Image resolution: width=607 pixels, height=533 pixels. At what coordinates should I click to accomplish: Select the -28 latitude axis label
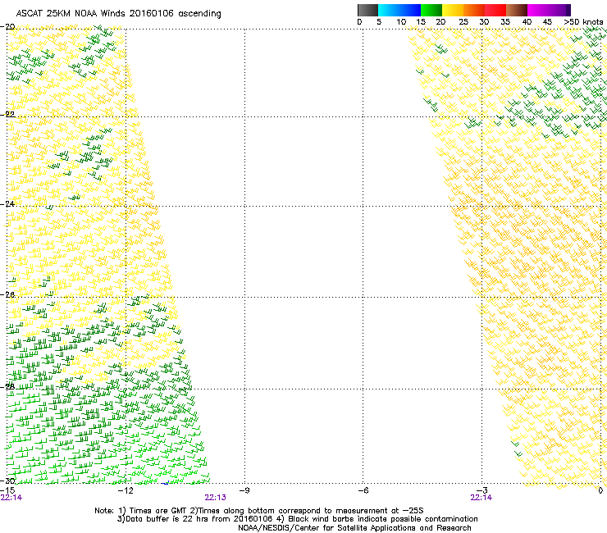coord(7,387)
